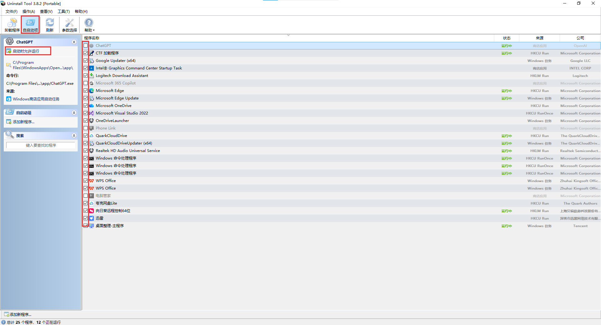This screenshot has width=601, height=325.
Task: Click the Google Updater (x64) row icon
Action: point(91,61)
